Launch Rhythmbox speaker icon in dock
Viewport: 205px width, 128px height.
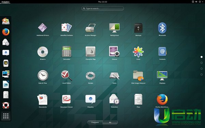[6, 63]
